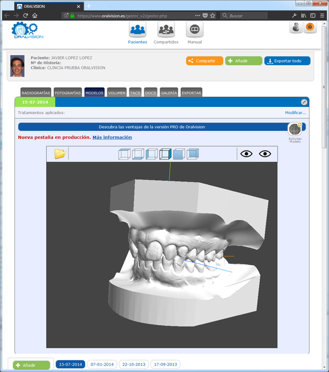Click the orange power logout icon
Screen dimensions: 329x372
[x=310, y=27]
